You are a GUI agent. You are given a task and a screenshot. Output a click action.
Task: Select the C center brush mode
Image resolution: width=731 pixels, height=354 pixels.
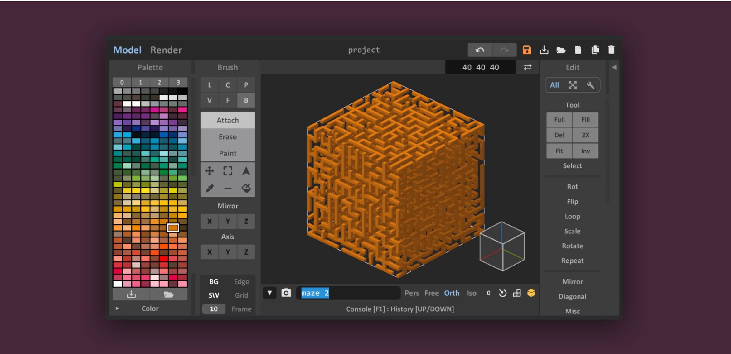tap(228, 85)
